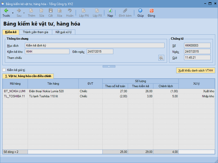
Task: Open the Thành viên tham gia tab
Action: pyautogui.click(x=35, y=32)
